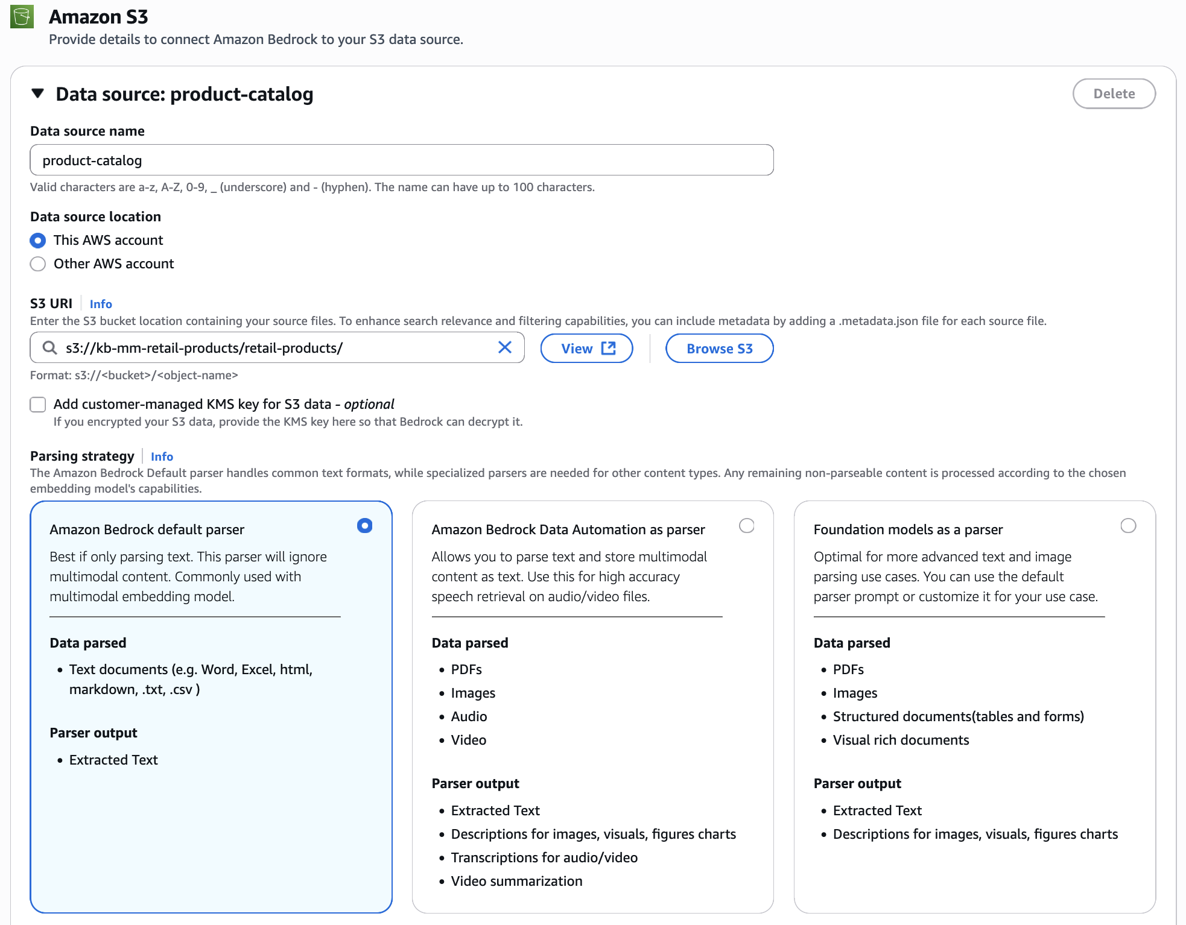This screenshot has width=1186, height=925.
Task: Click the external link icon on View button
Action: [x=609, y=348]
